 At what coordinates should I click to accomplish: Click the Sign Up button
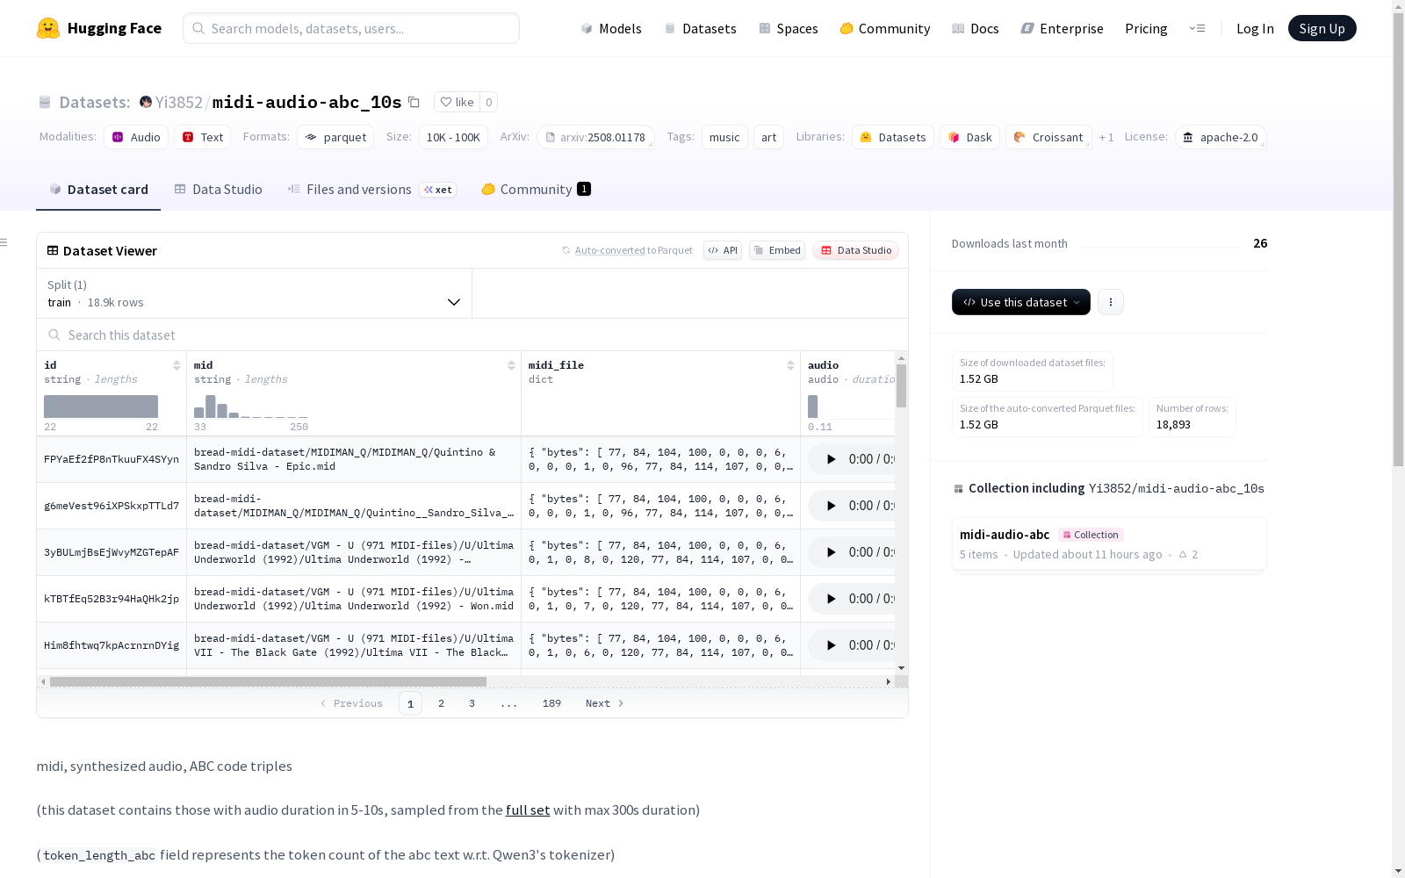(x=1322, y=28)
